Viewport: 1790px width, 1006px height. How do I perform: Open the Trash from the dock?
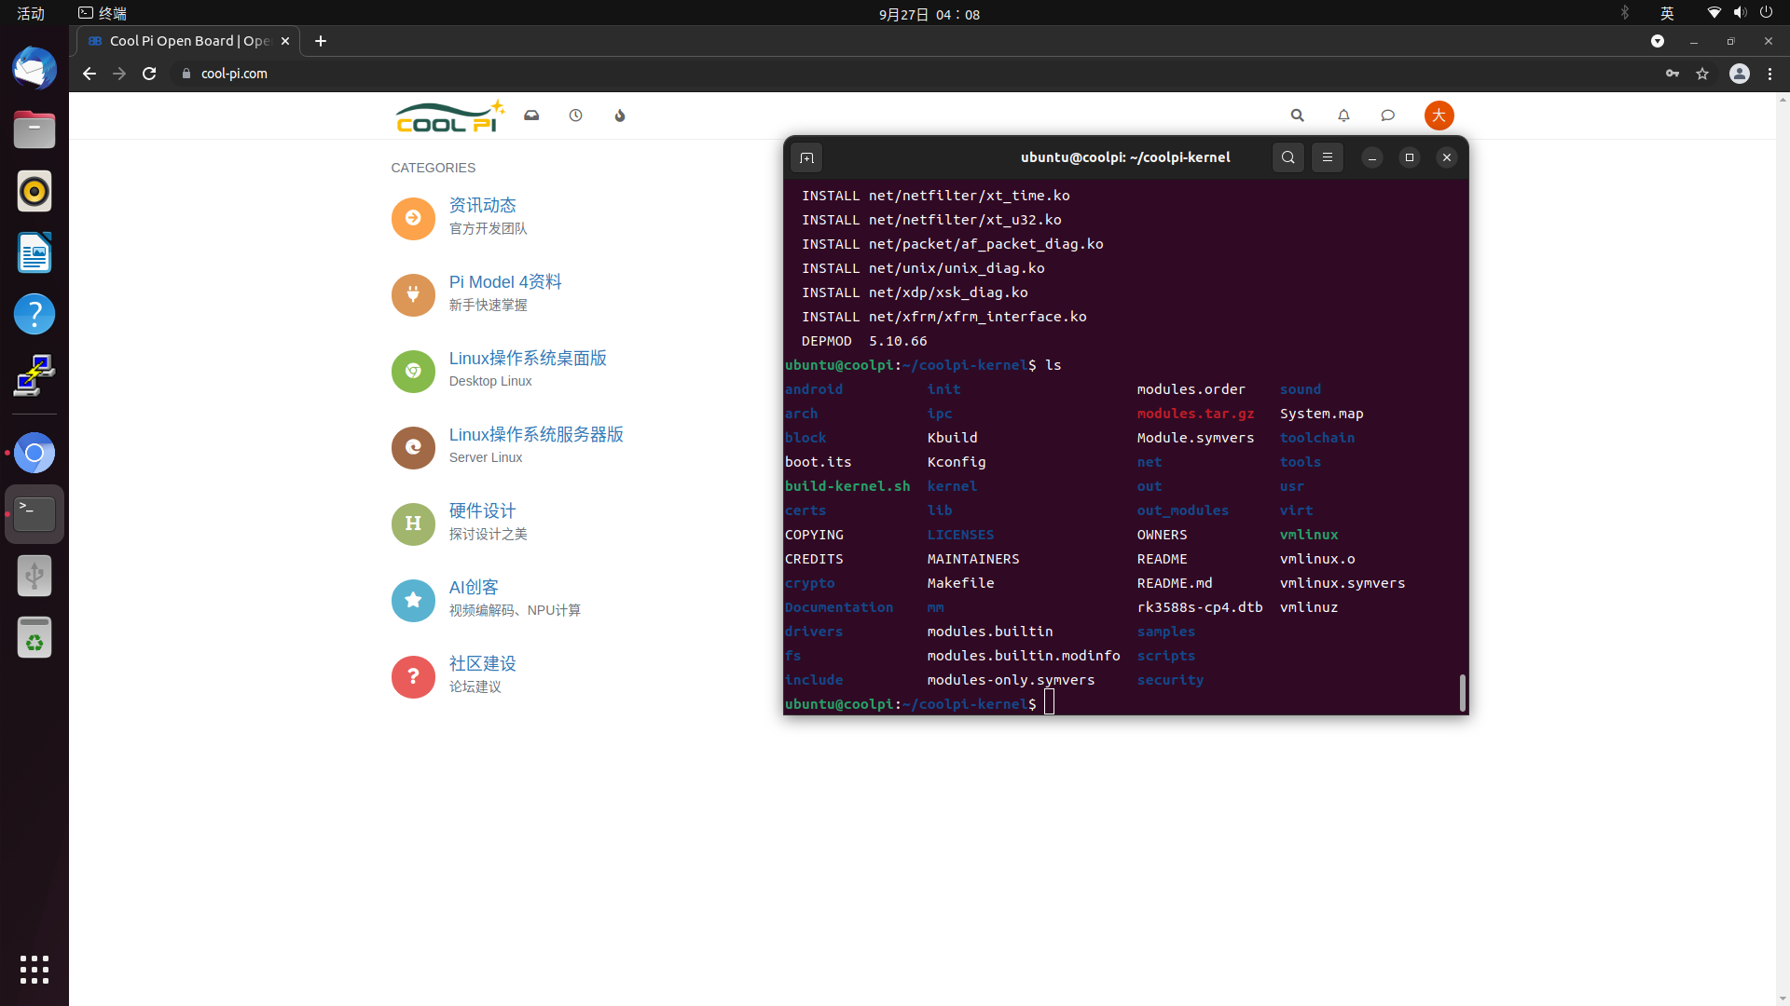(34, 637)
